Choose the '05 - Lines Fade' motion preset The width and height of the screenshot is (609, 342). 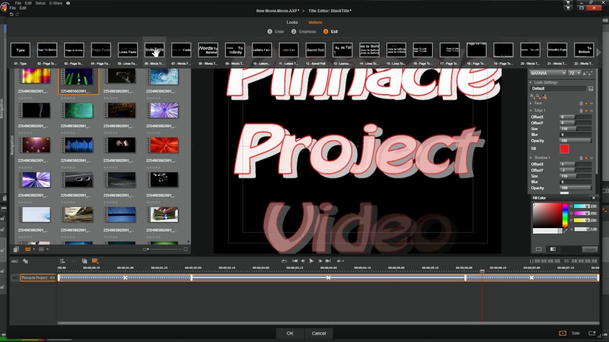(x=128, y=50)
